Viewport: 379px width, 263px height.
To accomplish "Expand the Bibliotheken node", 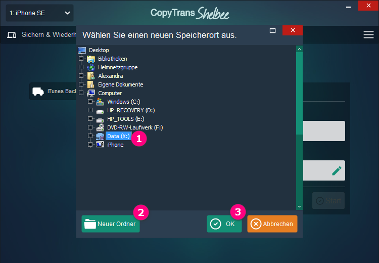I will point(81,59).
